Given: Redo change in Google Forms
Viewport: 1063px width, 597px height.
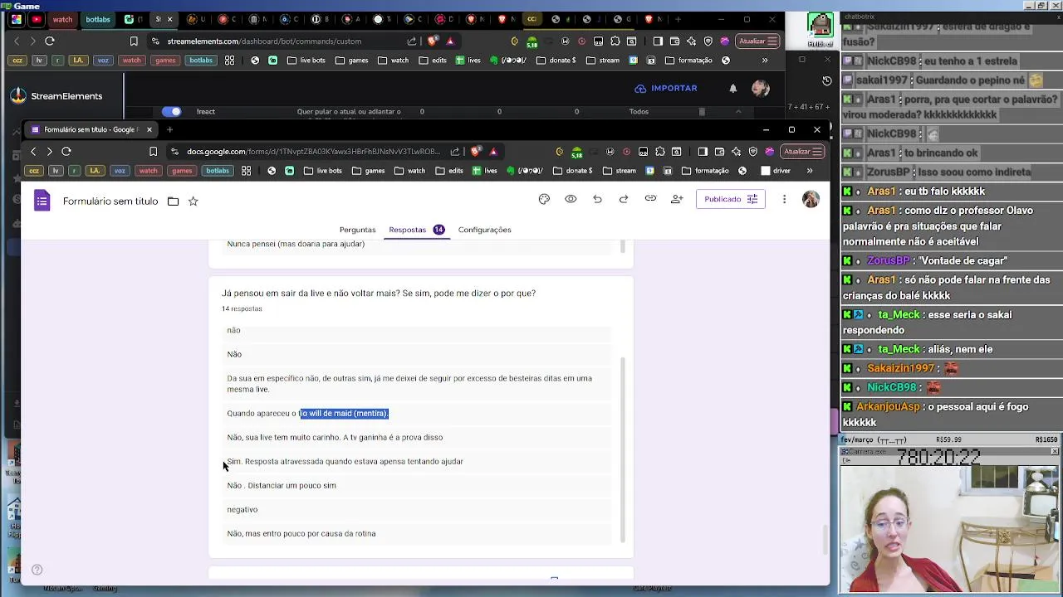Looking at the screenshot, I should 624,199.
